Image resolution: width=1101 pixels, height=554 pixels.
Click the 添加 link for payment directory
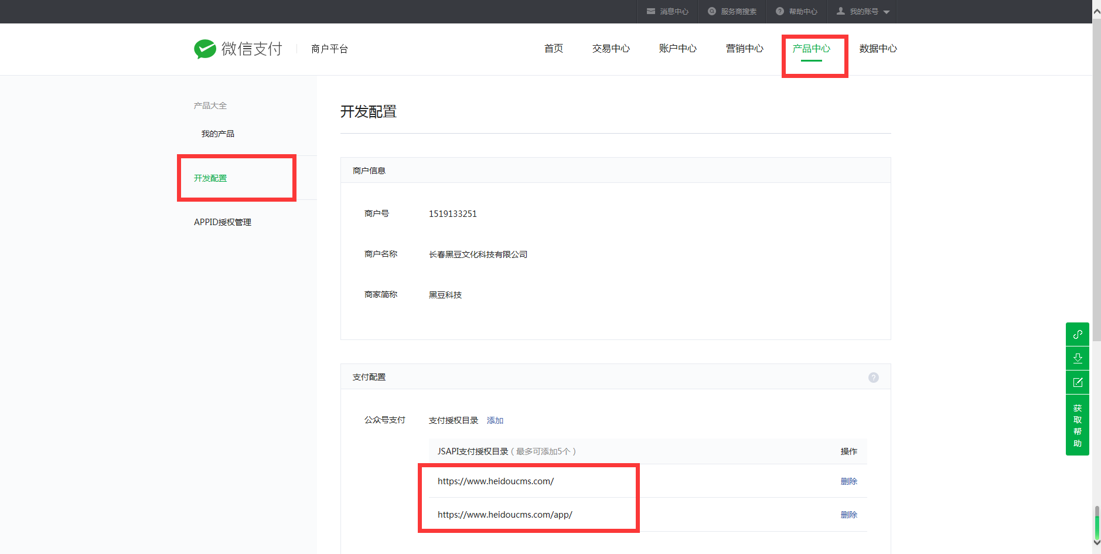pyautogui.click(x=495, y=420)
